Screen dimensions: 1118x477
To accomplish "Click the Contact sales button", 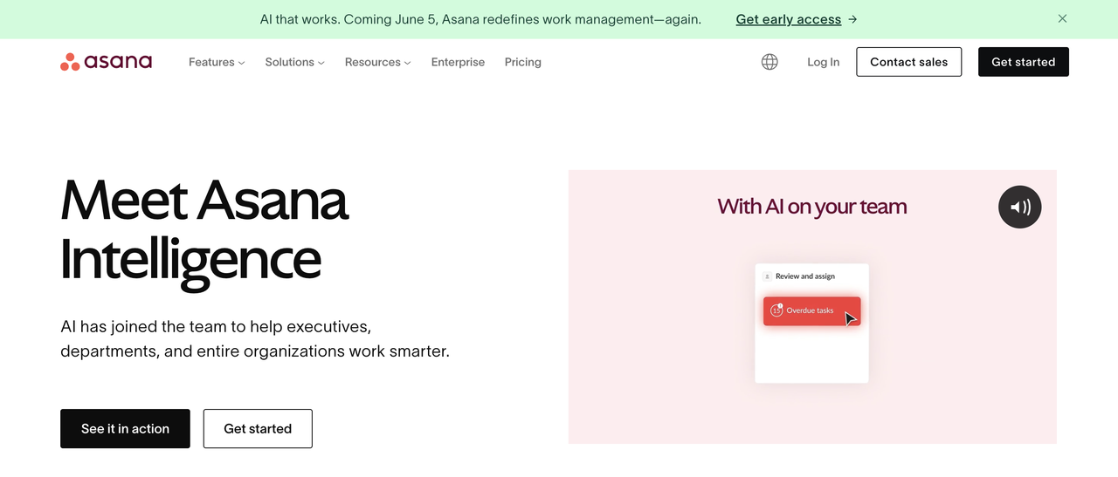I will (x=908, y=62).
